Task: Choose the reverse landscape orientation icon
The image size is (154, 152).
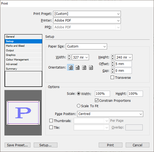Action: point(91,67)
